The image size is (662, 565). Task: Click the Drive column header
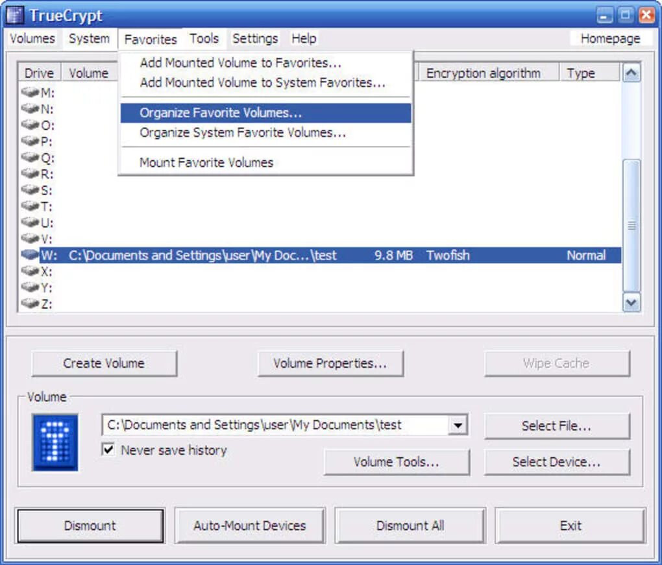[40, 73]
